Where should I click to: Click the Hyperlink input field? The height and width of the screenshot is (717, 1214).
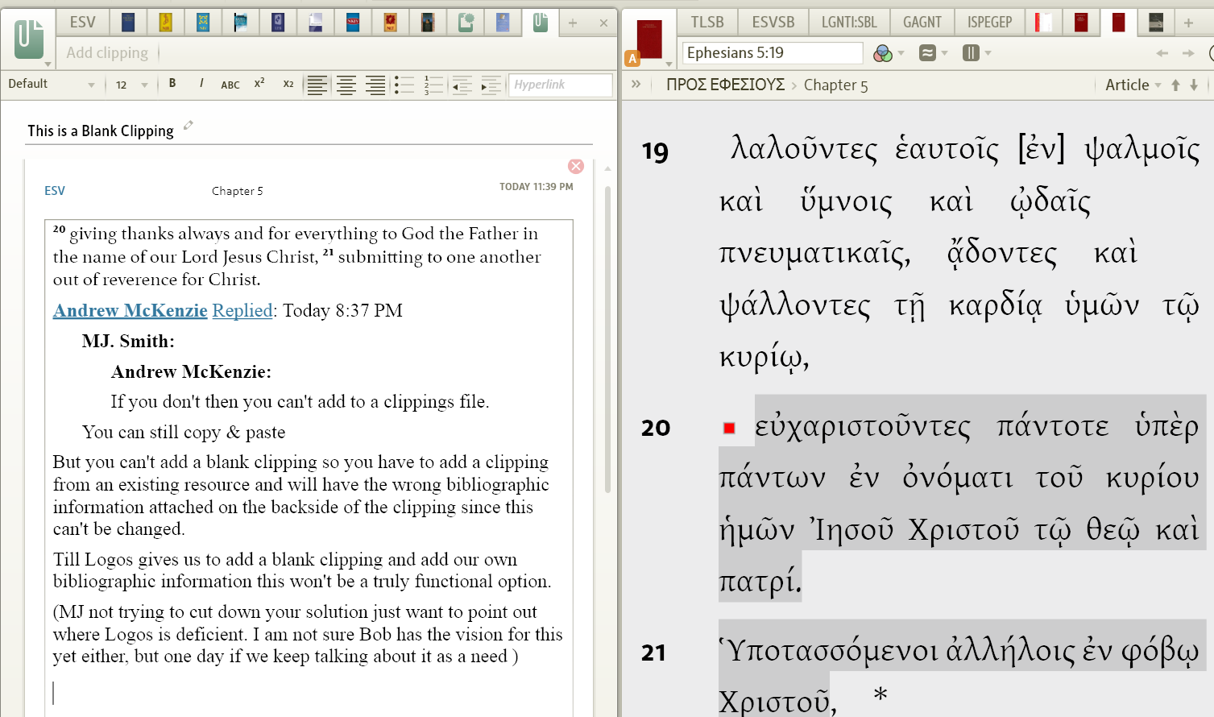click(561, 85)
